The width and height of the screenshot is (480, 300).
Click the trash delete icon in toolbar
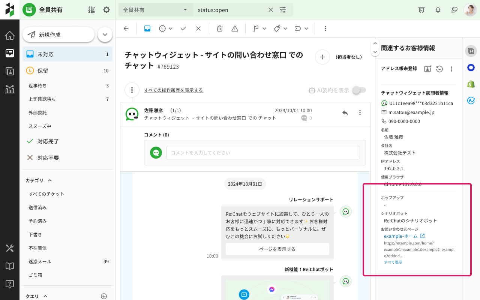(220, 28)
